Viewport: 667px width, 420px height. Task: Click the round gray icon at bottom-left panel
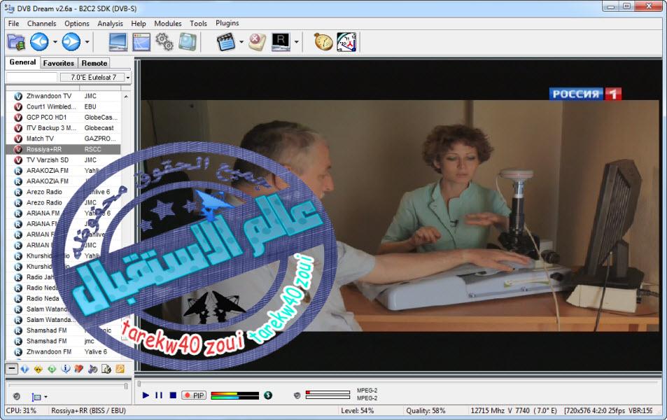tap(17, 397)
